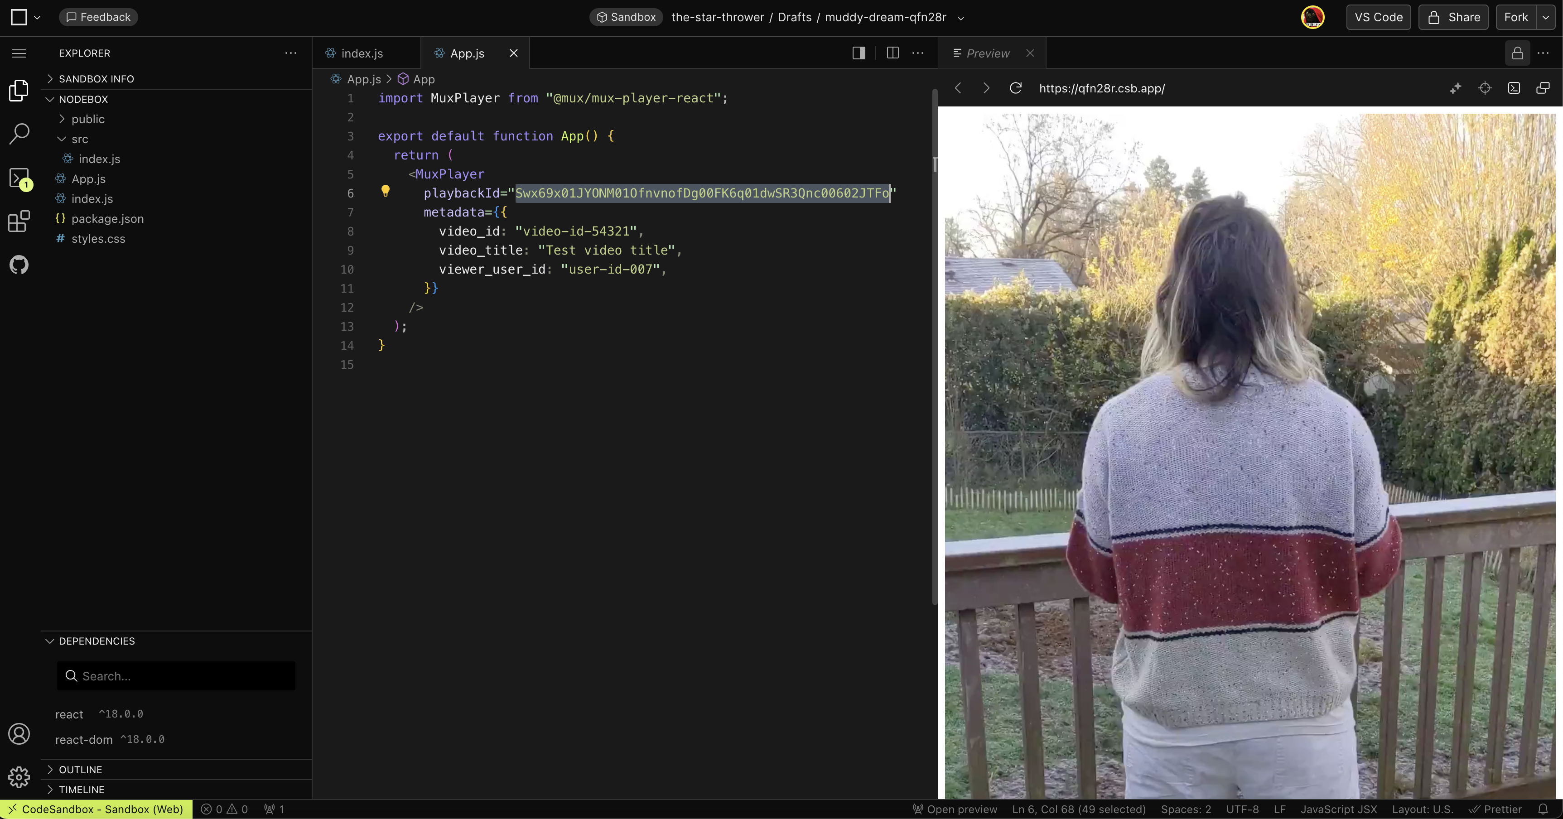This screenshot has height=819, width=1563.
Task: Open the terminal icon with badge in sidebar
Action: coord(19,178)
